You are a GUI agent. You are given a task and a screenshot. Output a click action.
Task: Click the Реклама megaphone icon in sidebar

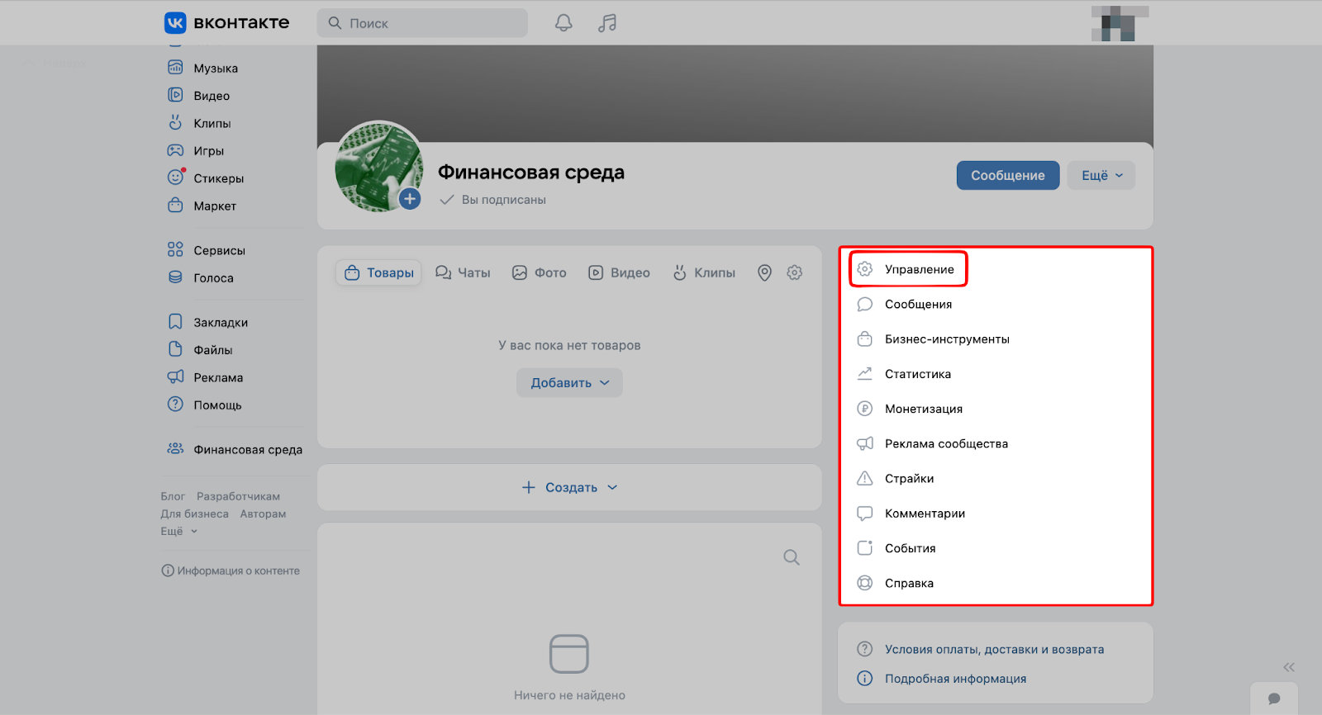(x=175, y=377)
